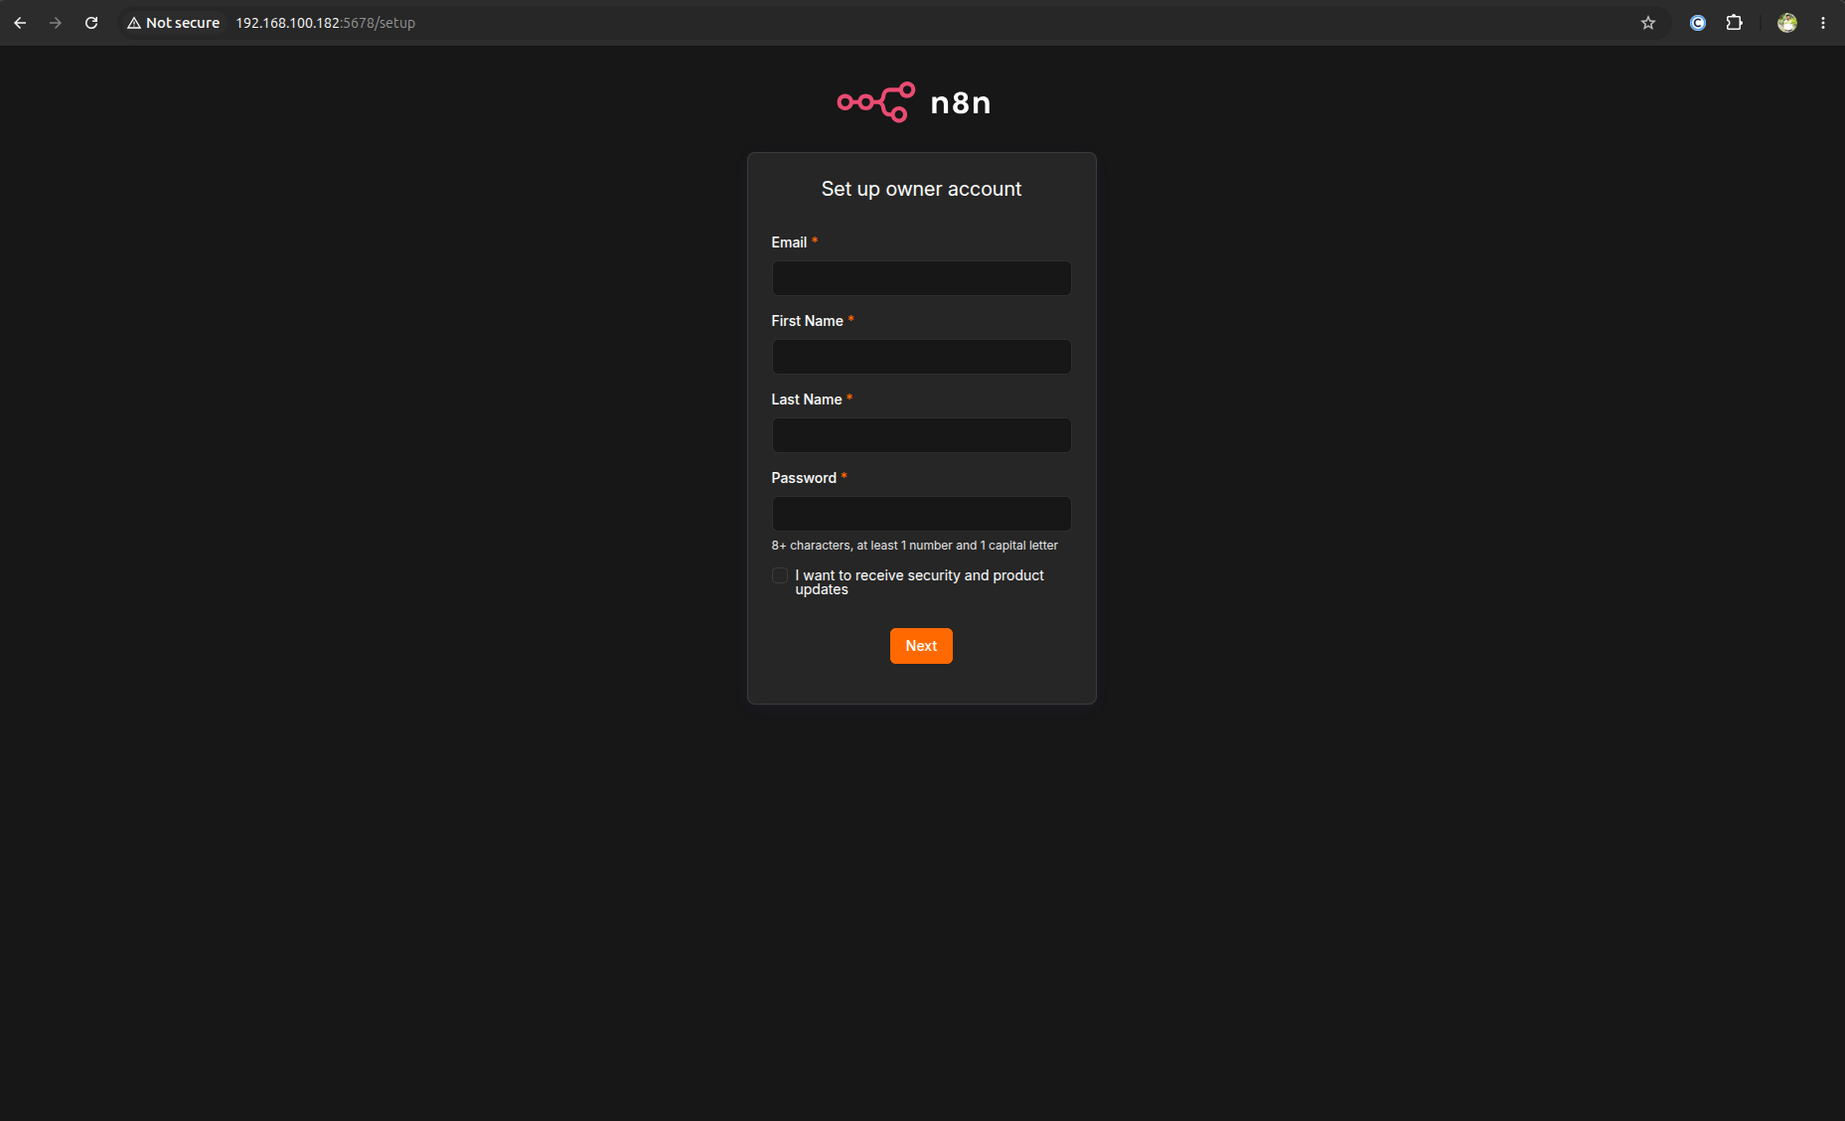The width and height of the screenshot is (1845, 1121).
Task: Click the Password field label
Action: point(804,478)
